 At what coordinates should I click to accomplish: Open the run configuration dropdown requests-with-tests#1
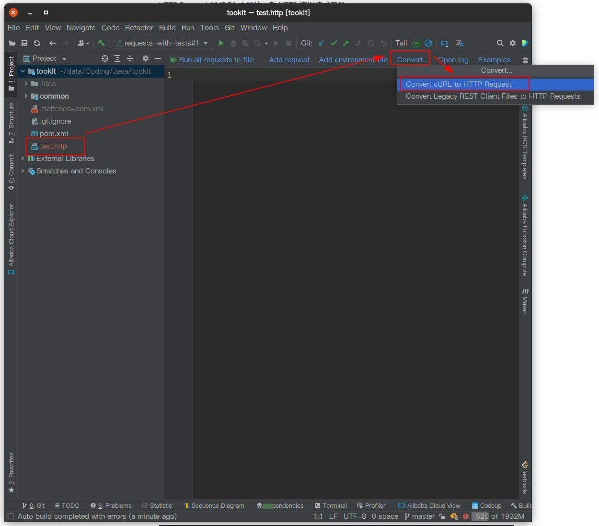[x=161, y=43]
